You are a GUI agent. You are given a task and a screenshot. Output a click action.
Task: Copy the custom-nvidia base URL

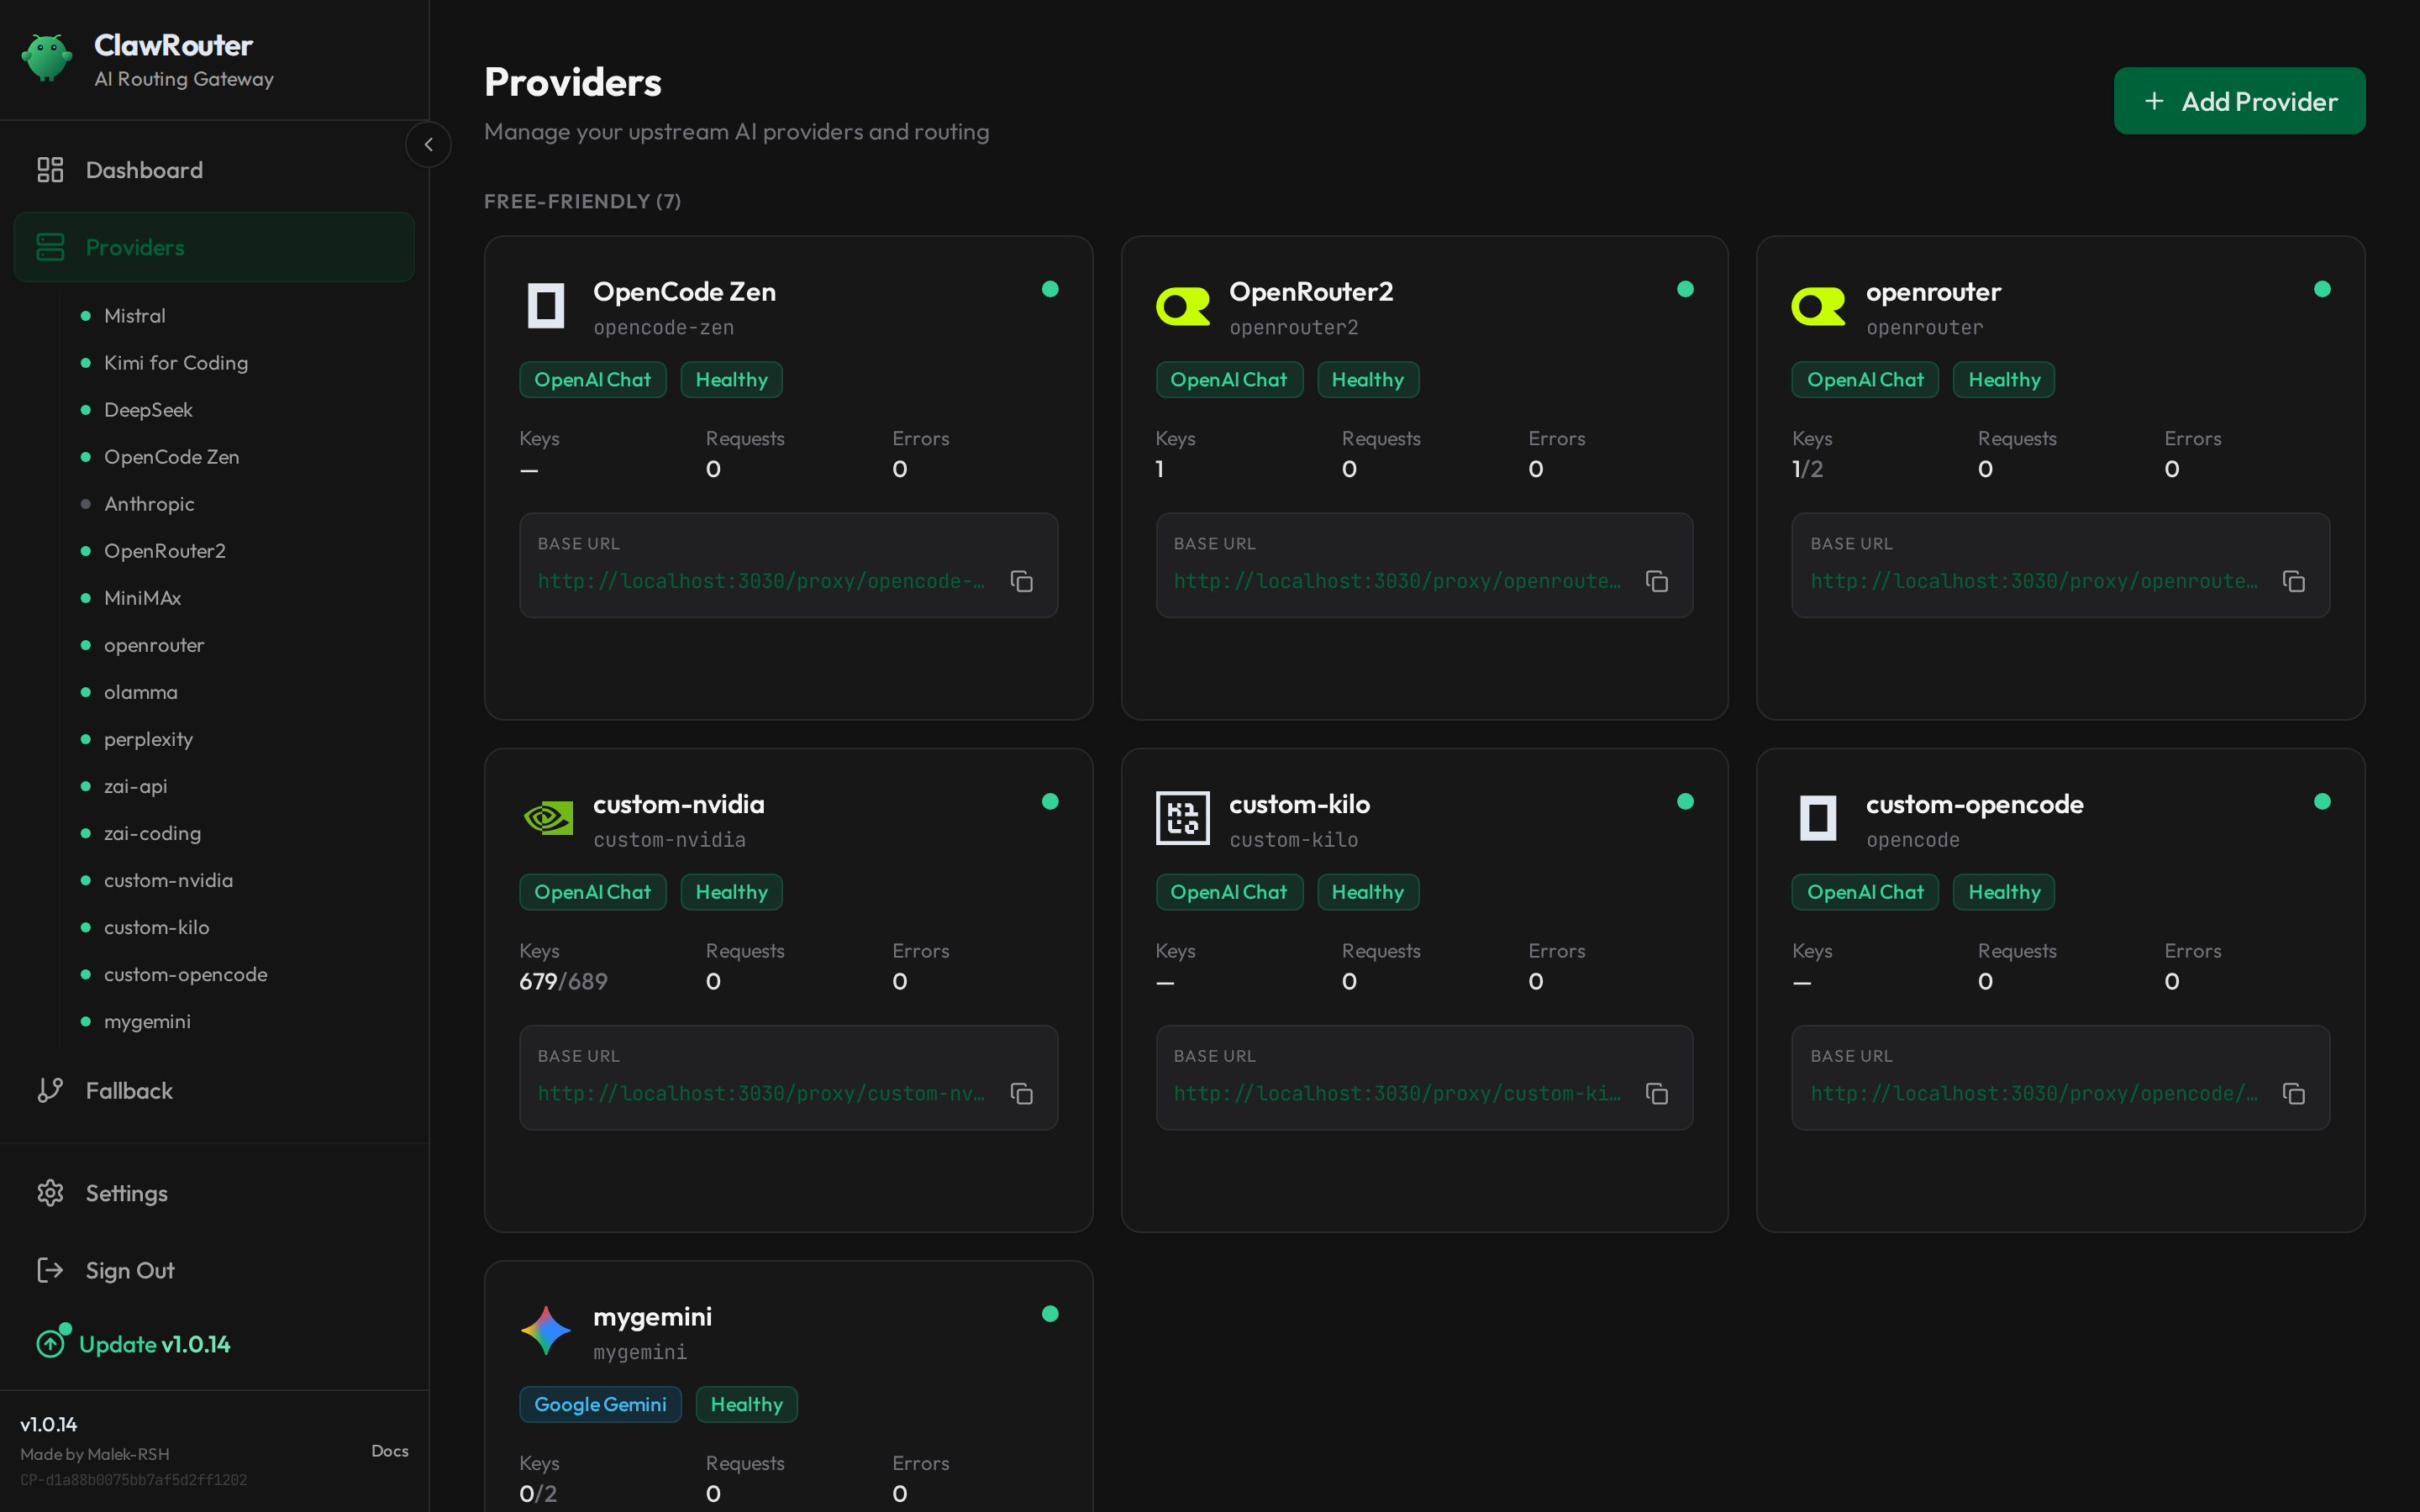click(1021, 1093)
